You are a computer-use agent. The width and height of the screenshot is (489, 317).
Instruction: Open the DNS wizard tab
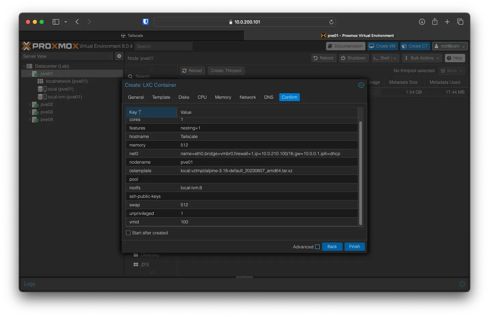click(269, 97)
